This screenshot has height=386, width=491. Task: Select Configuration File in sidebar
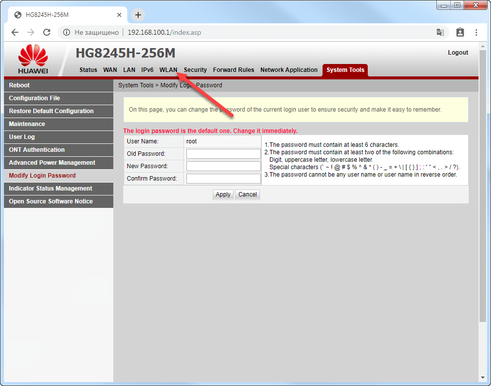[x=34, y=98]
